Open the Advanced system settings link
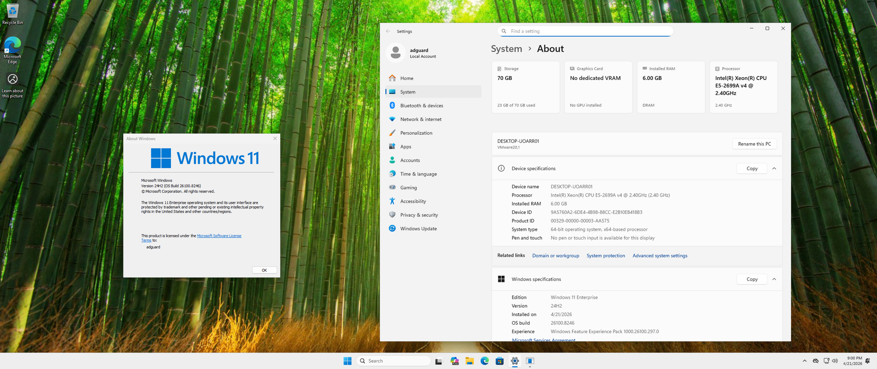Viewport: 877px width, 369px height. (660, 256)
